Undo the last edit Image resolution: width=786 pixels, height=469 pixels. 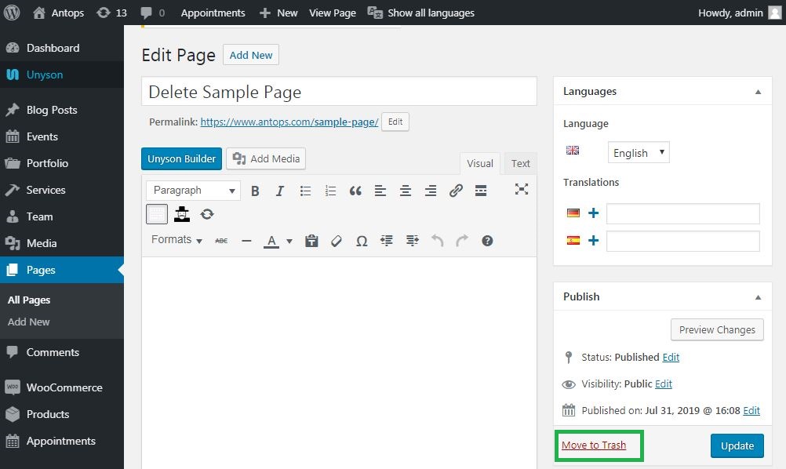click(437, 241)
